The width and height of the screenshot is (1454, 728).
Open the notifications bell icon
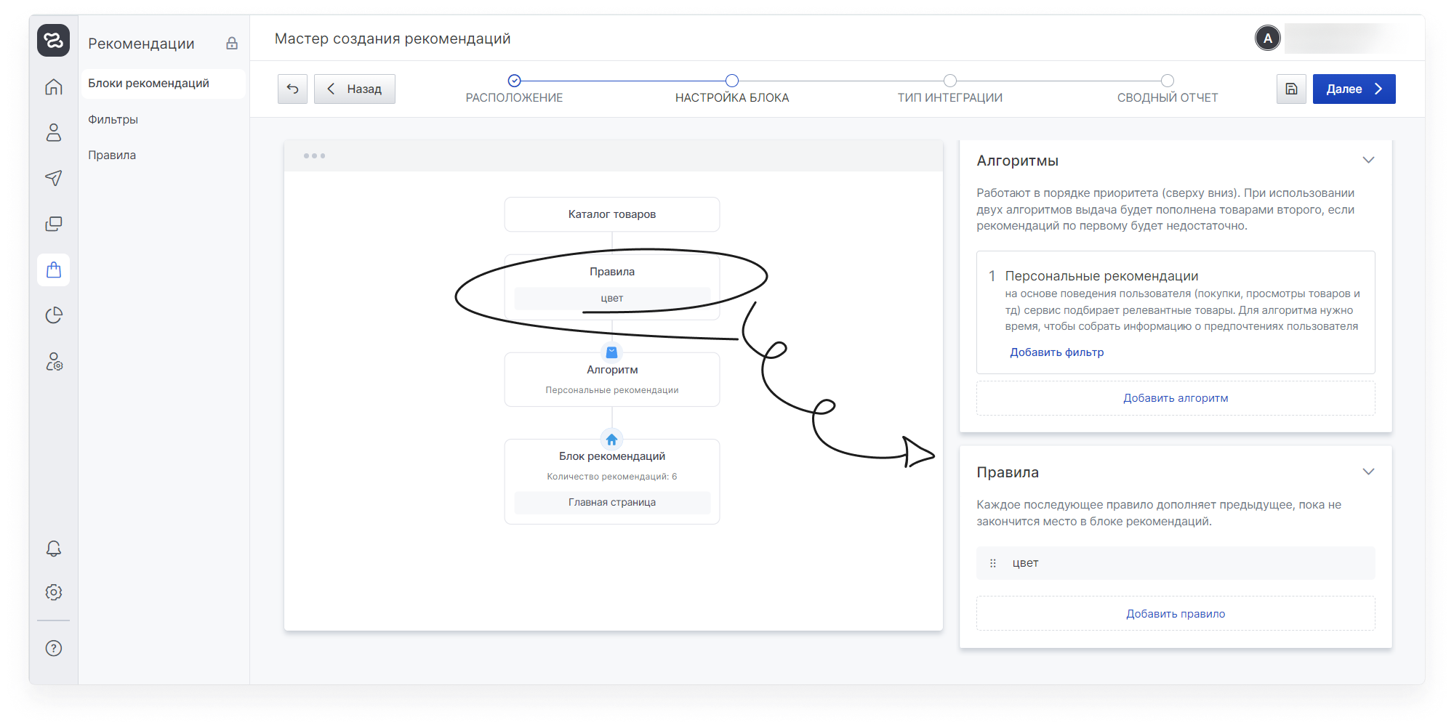coord(54,549)
